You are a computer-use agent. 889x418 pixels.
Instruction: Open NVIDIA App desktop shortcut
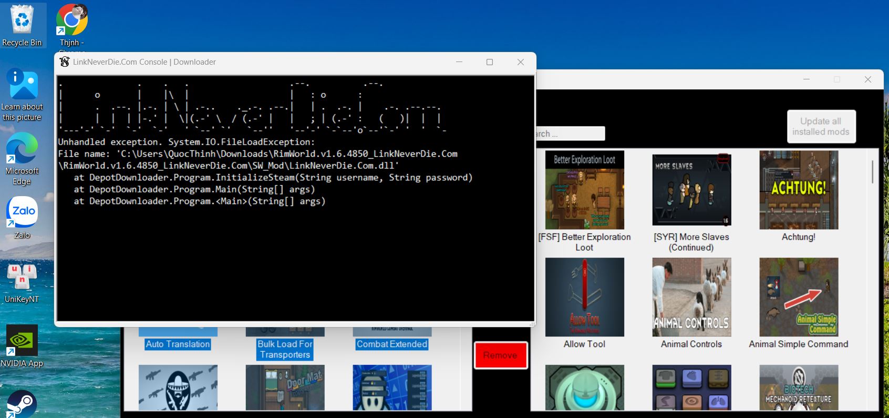click(22, 340)
